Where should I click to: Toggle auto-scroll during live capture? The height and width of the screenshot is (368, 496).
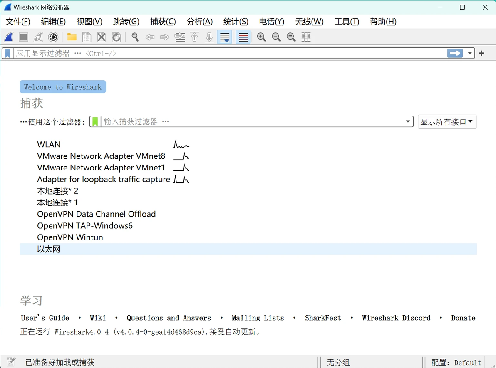point(225,37)
